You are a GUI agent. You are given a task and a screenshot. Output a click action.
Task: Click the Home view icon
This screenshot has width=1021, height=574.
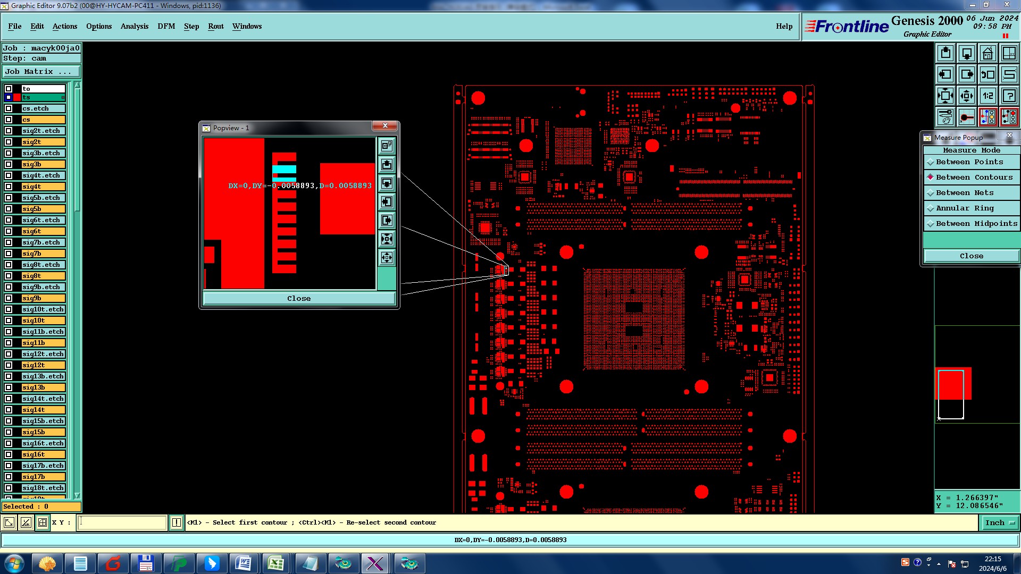pyautogui.click(x=987, y=53)
